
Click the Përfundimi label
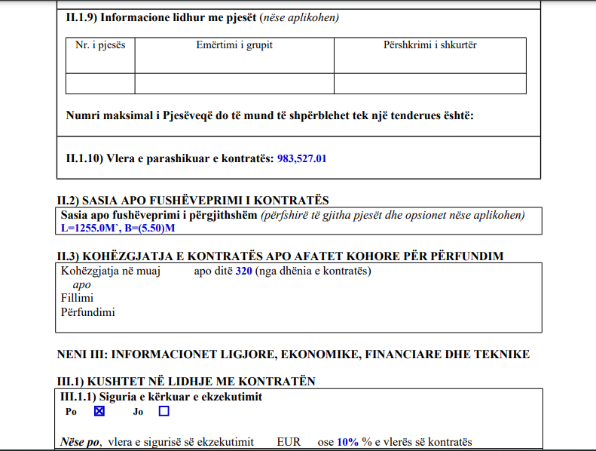click(88, 312)
